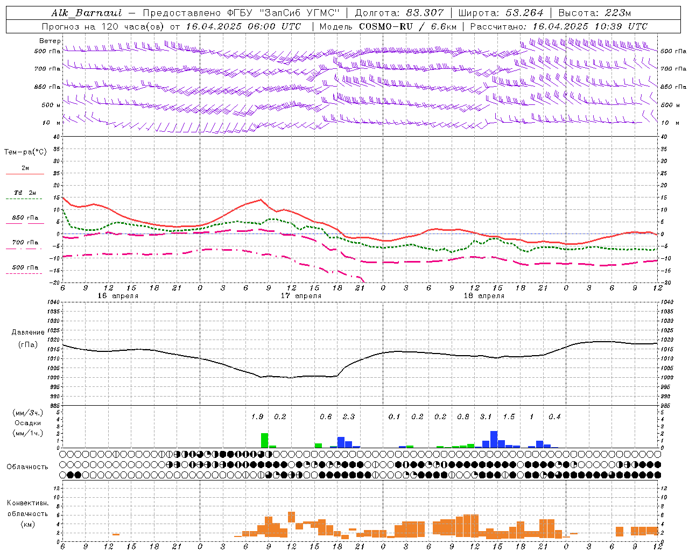Image resolution: width=689 pixels, height=551 pixels.
Task: Click the precipitation value '1.9'
Action: click(x=257, y=417)
